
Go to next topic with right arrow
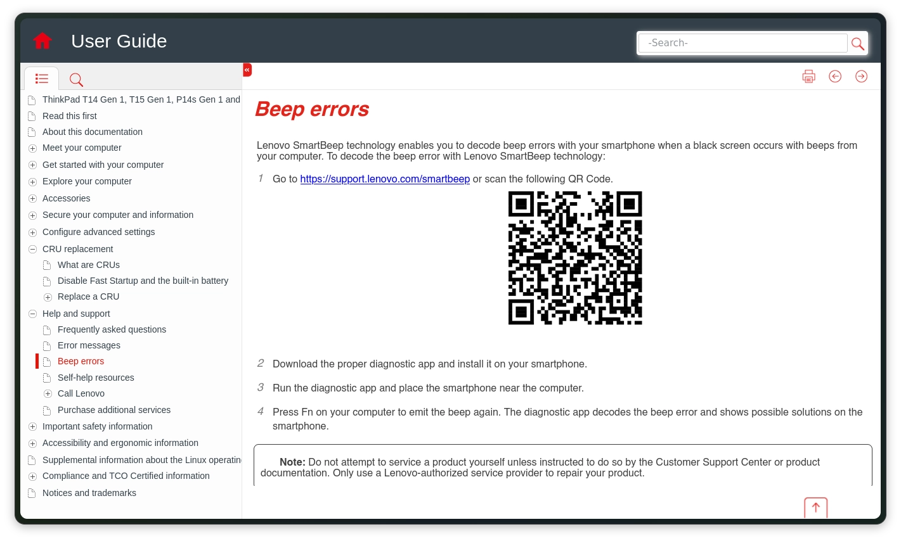pyautogui.click(x=861, y=77)
